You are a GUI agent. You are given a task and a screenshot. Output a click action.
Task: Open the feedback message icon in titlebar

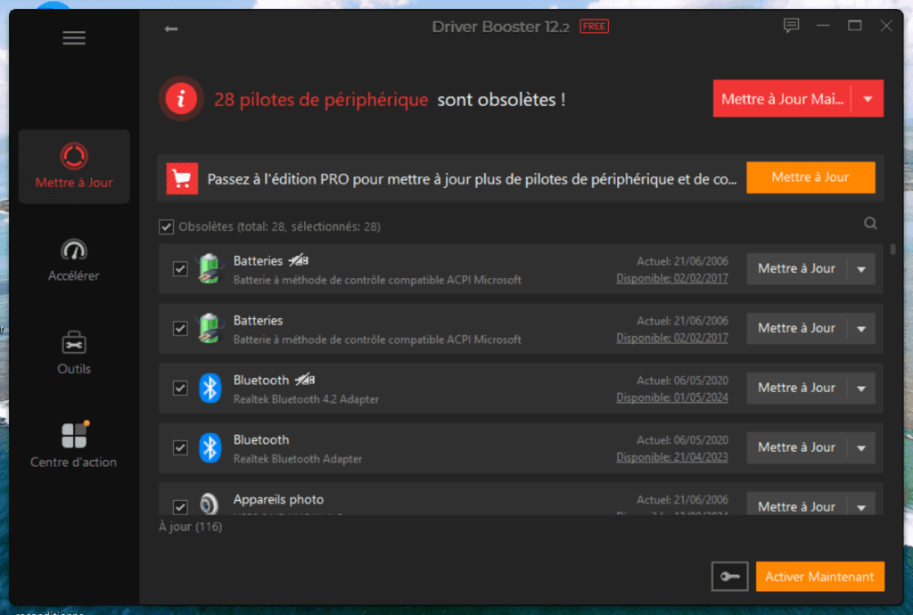[790, 26]
